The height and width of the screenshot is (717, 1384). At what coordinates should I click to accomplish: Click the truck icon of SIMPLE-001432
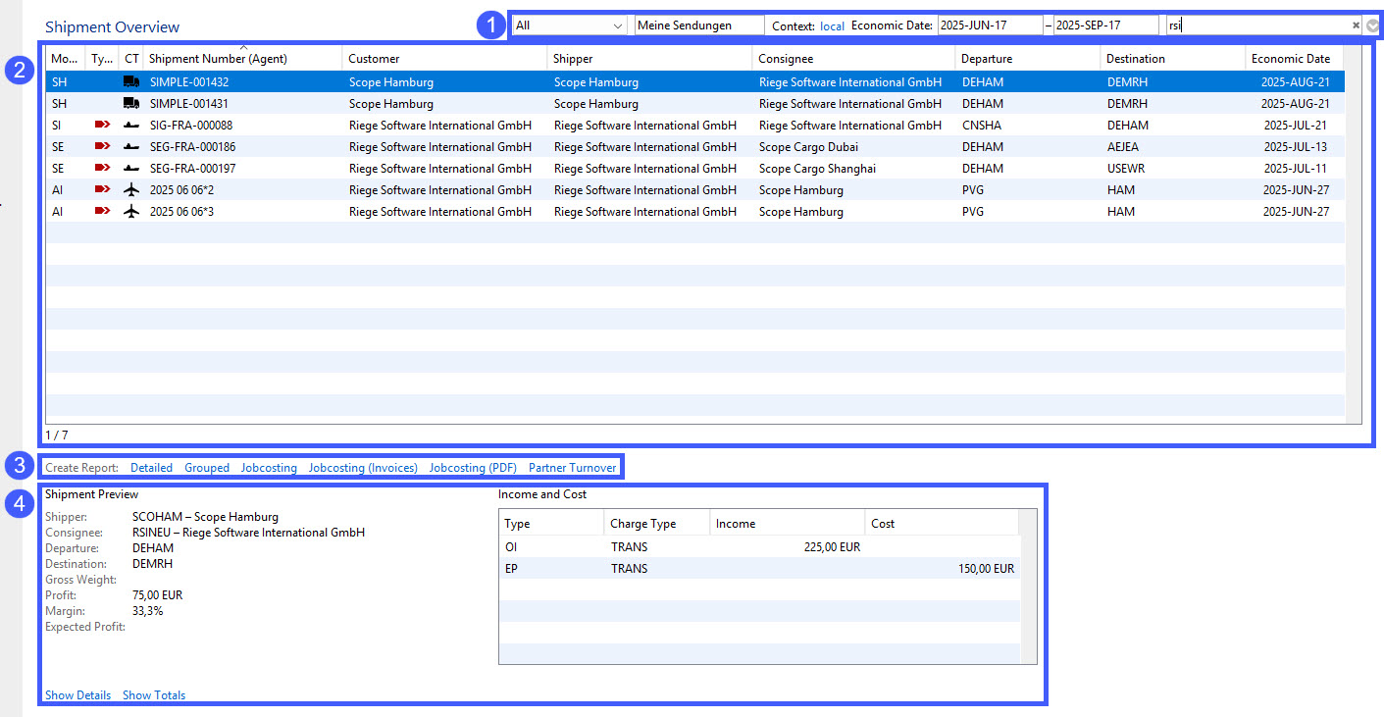click(131, 82)
